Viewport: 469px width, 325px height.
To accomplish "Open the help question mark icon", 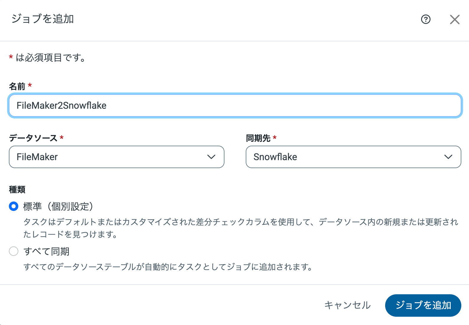I will click(426, 19).
